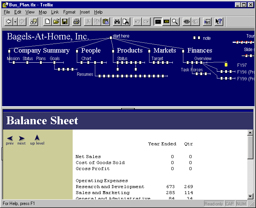Viewport: 256px width, 208px height.
Task: Click the 'Net Sales' row text
Action: (x=88, y=157)
